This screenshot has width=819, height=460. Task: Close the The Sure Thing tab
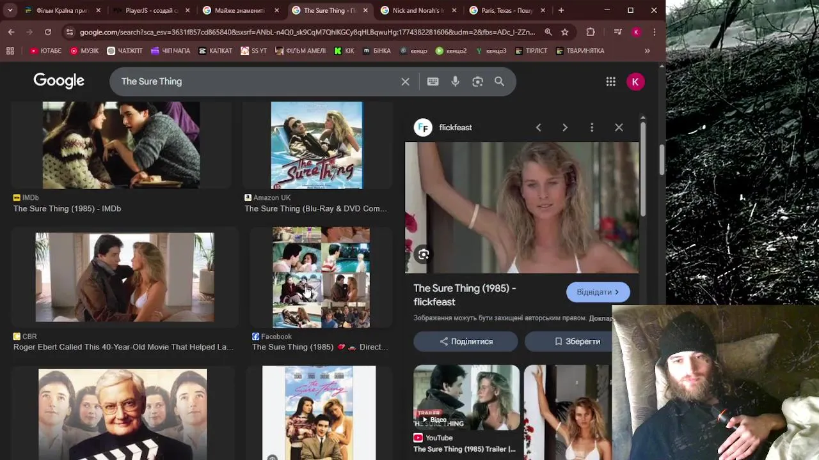365,10
